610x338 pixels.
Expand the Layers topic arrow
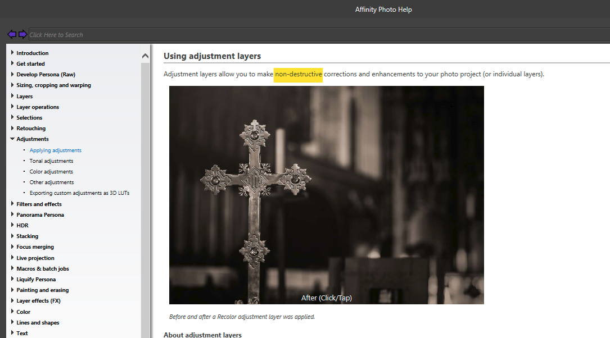point(12,95)
